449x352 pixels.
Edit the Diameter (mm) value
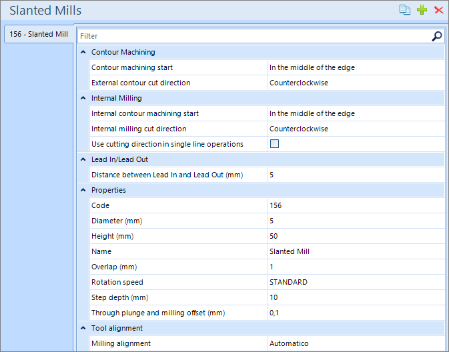[356, 221]
